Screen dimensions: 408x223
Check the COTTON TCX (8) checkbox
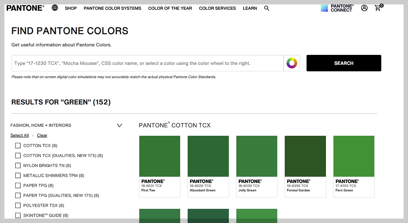(18, 145)
